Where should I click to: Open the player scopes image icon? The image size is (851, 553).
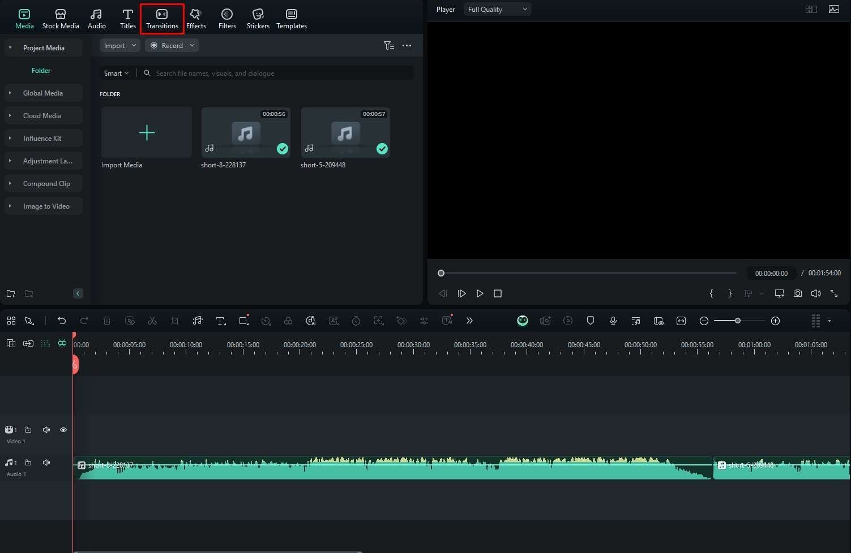click(834, 9)
